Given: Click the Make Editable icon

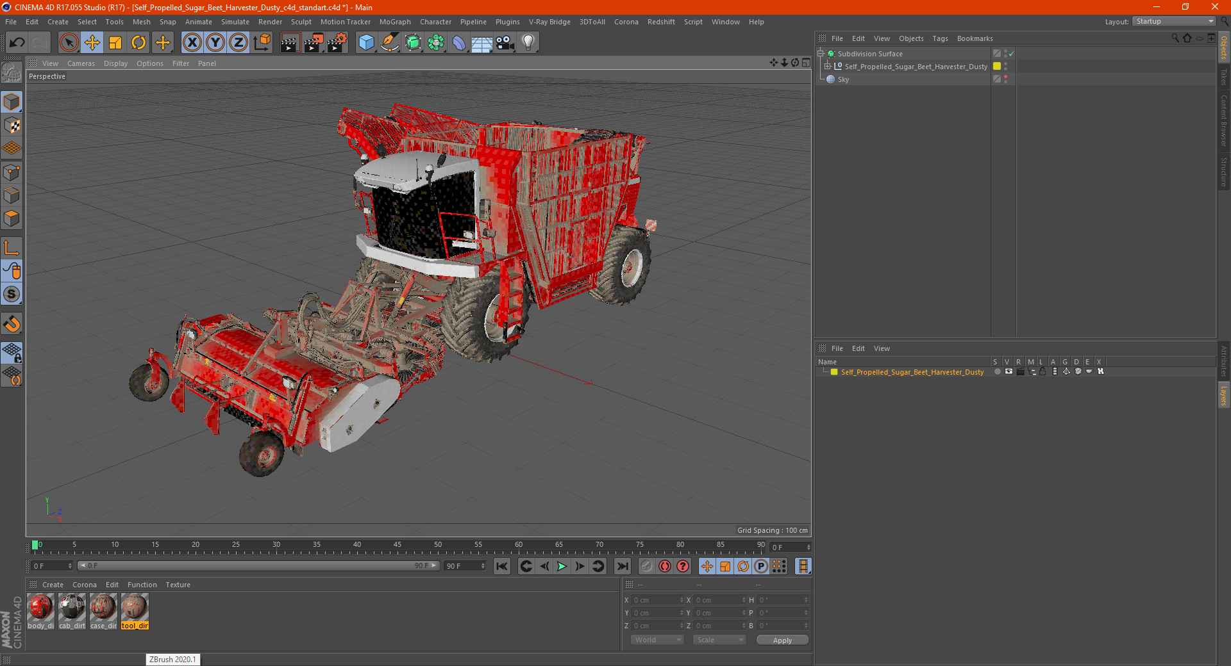Looking at the screenshot, I should [x=12, y=72].
